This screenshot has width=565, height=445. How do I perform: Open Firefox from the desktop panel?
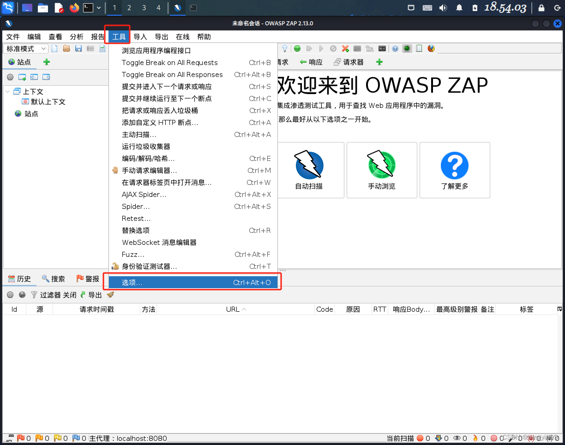(x=74, y=8)
